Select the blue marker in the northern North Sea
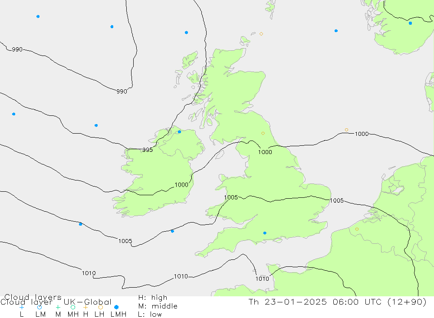Screen dimensions: 434x318 click(x=336, y=31)
